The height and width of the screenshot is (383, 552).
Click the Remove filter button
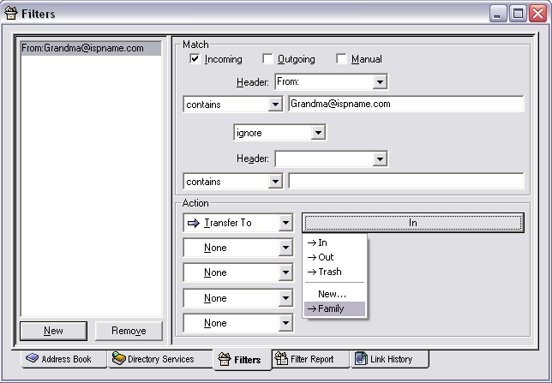[x=129, y=331]
